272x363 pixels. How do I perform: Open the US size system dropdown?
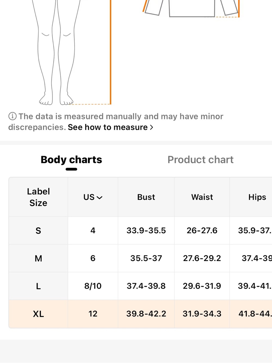(x=93, y=197)
